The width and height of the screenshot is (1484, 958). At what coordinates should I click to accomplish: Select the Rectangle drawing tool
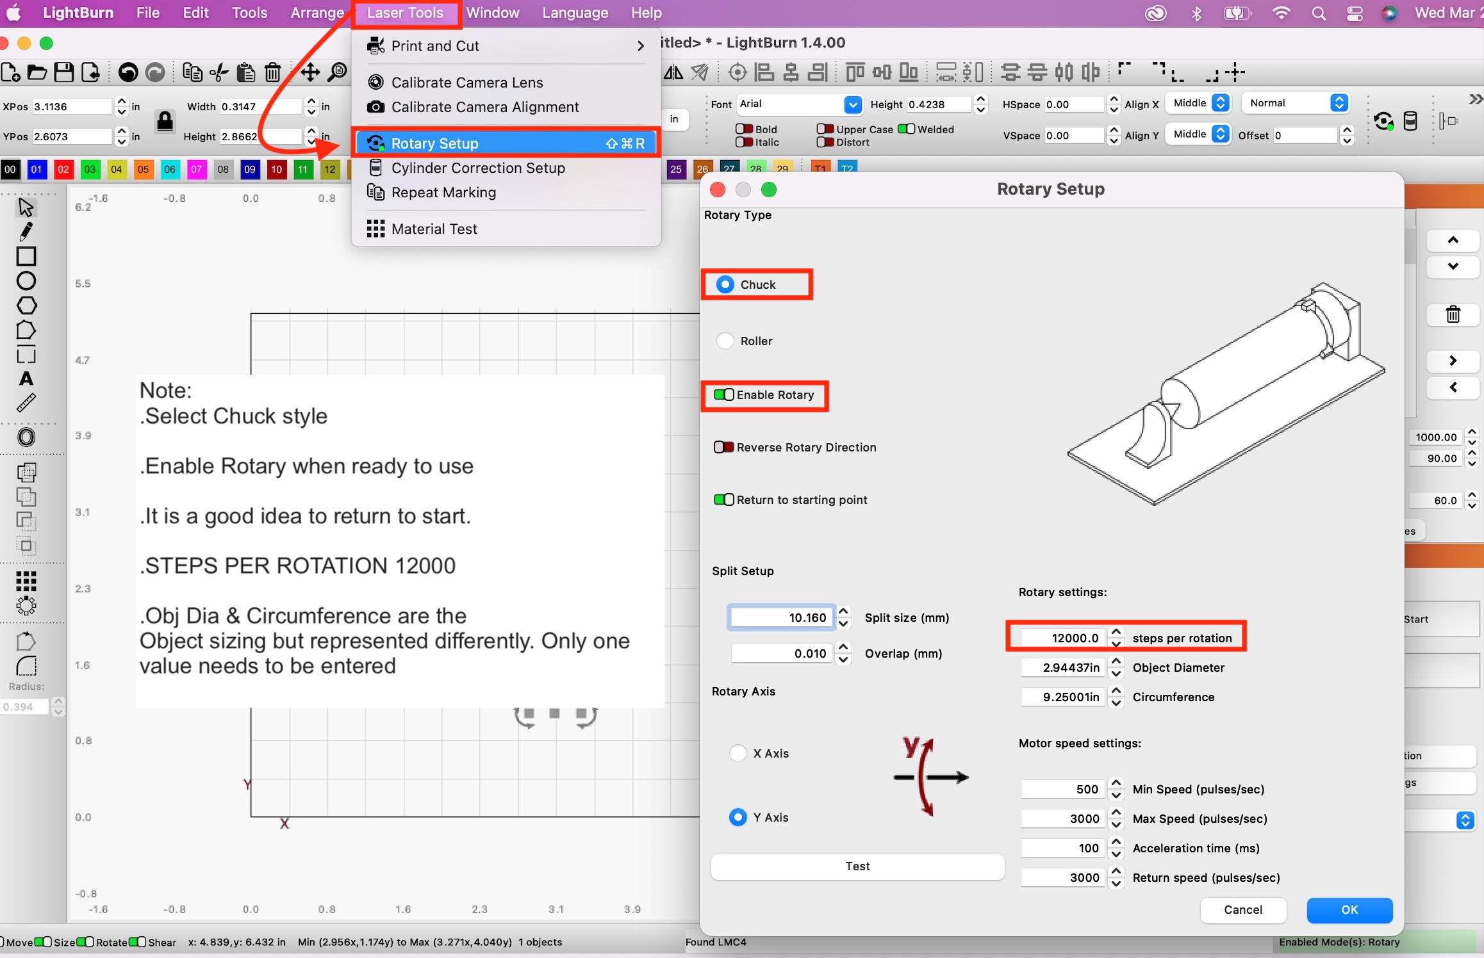[26, 257]
